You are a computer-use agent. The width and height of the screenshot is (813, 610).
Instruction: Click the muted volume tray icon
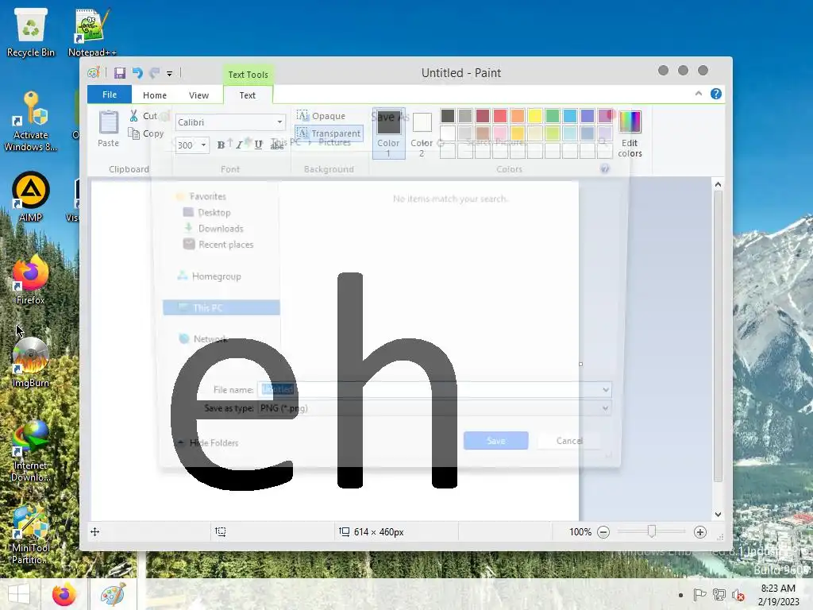(738, 595)
